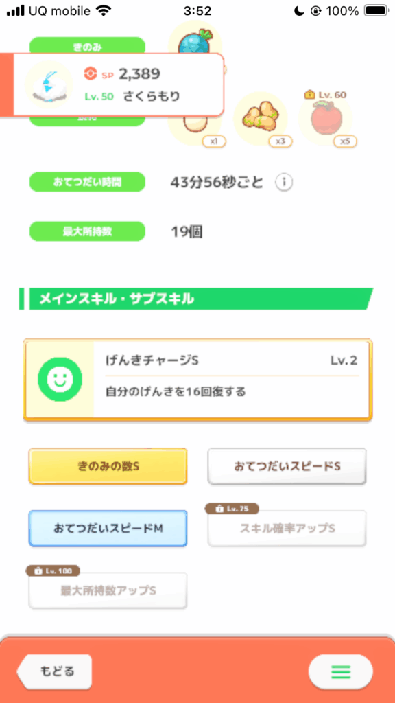This screenshot has width=395, height=703.
Task: Tap the green smiley skill icon
Action: pyautogui.click(x=60, y=379)
